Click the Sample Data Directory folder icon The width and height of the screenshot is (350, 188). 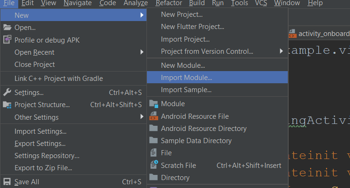(153, 140)
